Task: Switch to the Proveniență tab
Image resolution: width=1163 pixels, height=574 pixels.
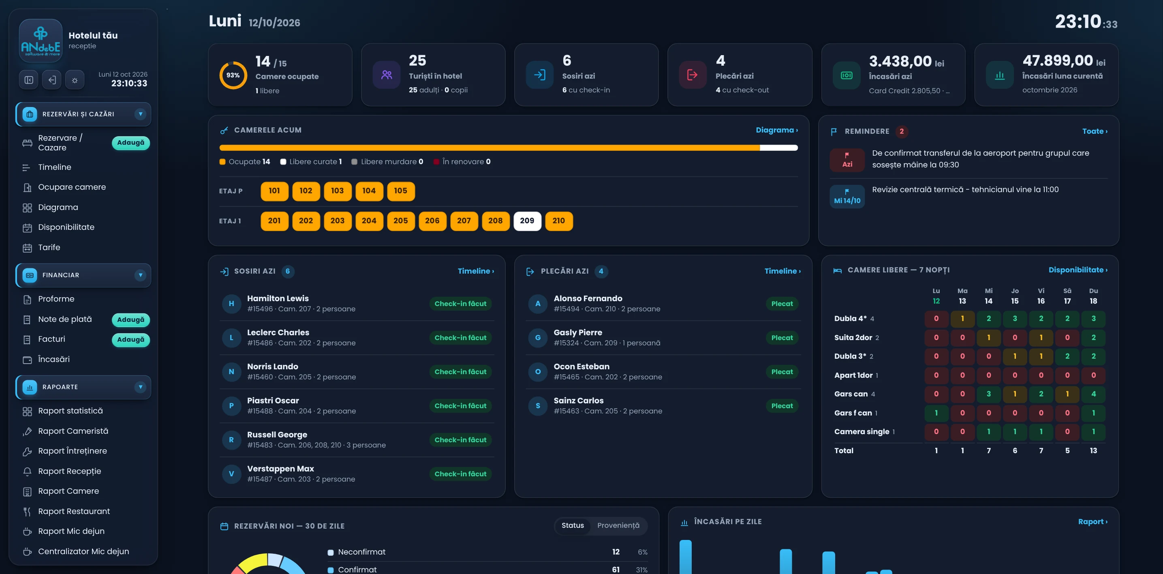Action: click(x=618, y=526)
